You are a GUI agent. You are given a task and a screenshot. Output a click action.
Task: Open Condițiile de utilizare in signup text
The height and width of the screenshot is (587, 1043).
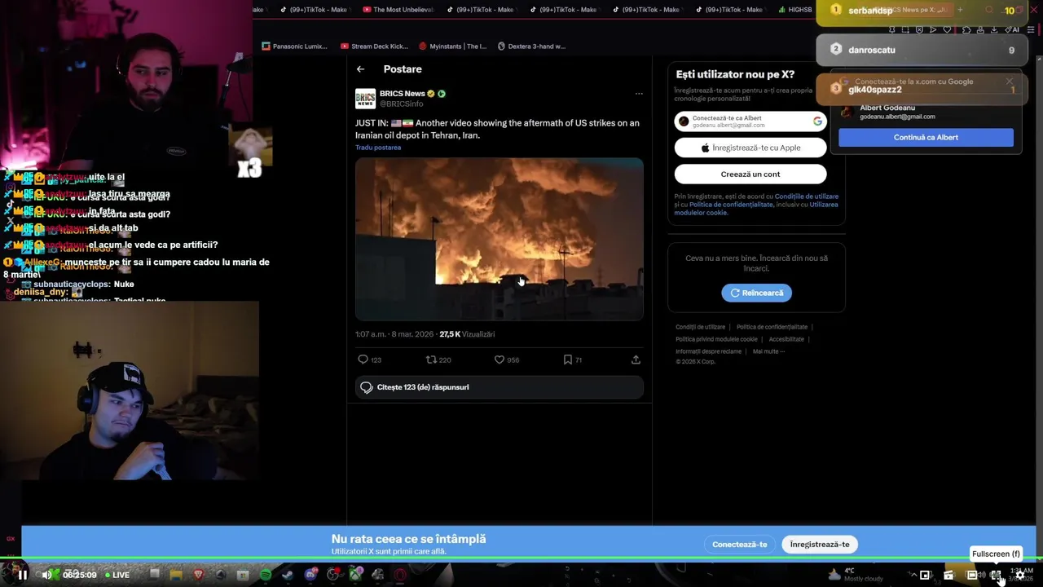click(807, 196)
